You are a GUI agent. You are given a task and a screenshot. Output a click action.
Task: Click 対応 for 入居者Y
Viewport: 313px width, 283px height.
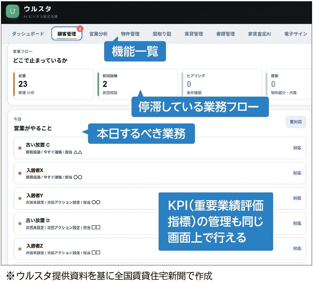[x=297, y=198]
